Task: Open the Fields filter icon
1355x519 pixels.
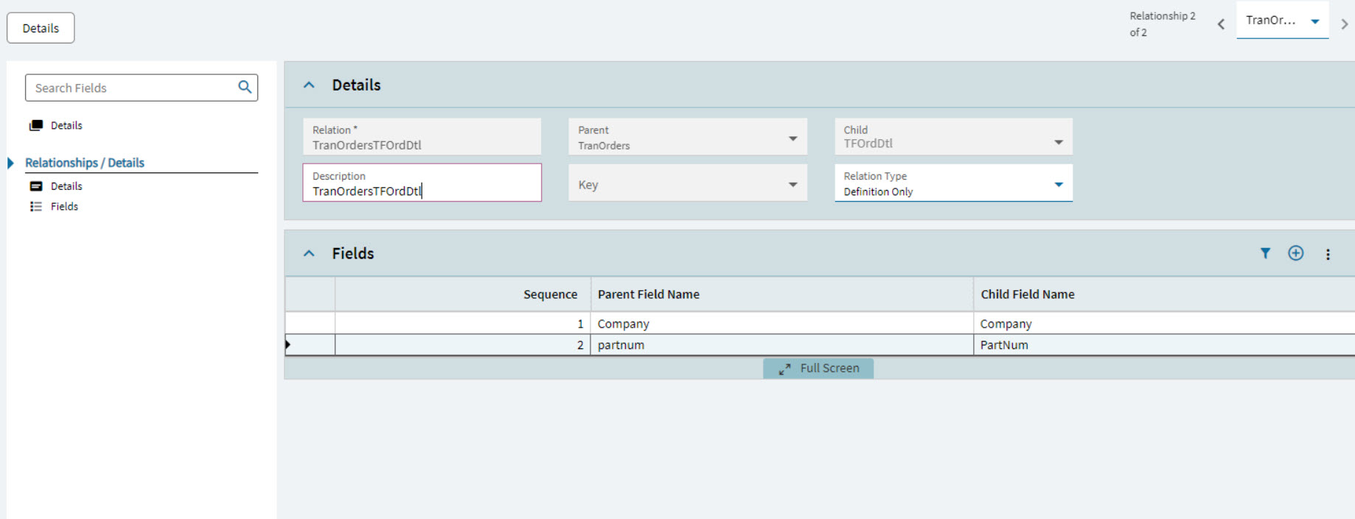Action: [1265, 253]
